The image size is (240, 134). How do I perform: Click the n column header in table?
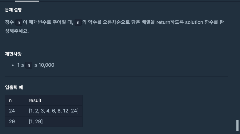coord(15,100)
